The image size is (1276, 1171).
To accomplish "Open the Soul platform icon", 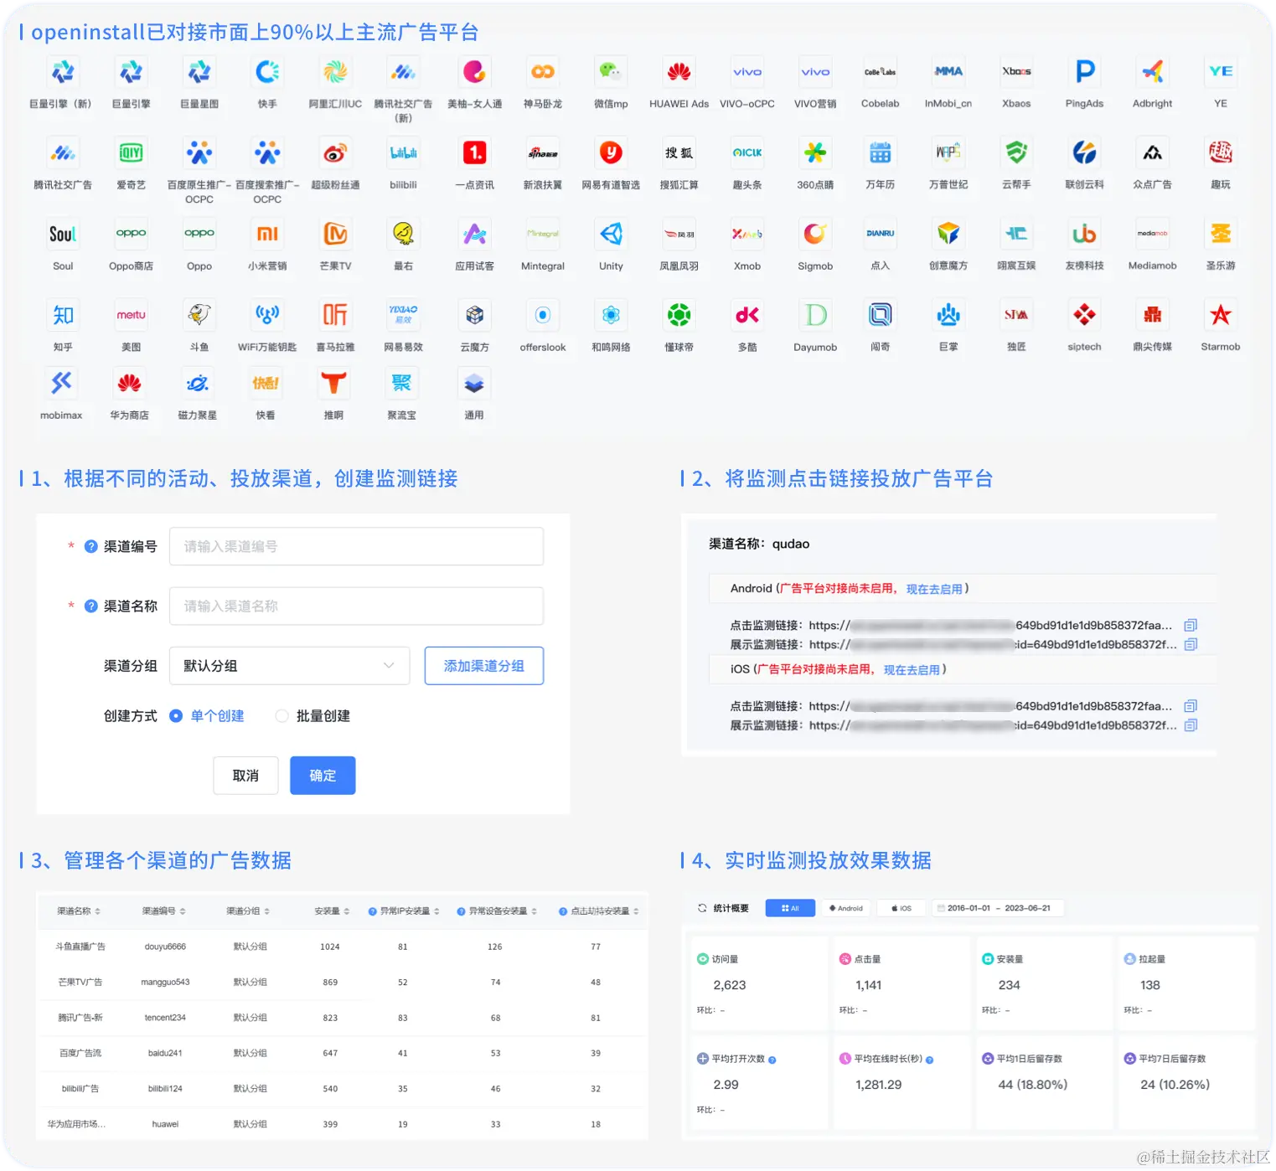I will 63,235.
